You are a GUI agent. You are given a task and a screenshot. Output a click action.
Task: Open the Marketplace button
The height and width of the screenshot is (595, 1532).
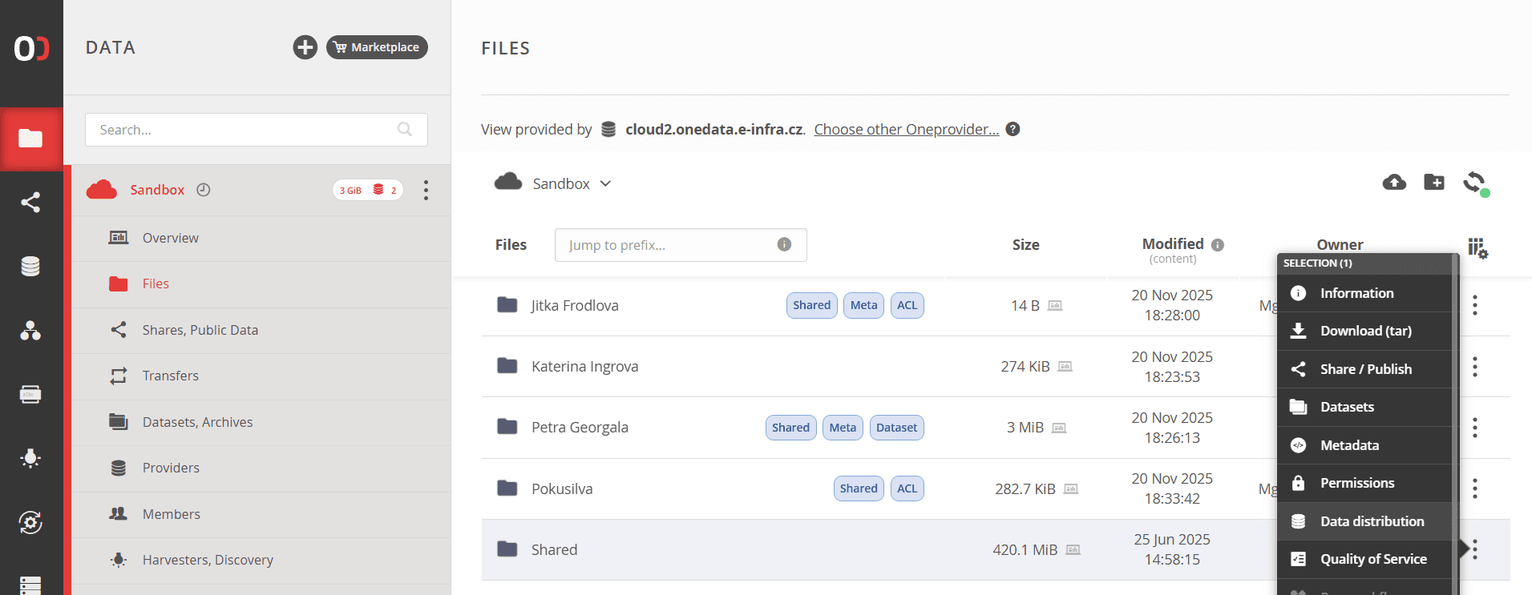[377, 47]
